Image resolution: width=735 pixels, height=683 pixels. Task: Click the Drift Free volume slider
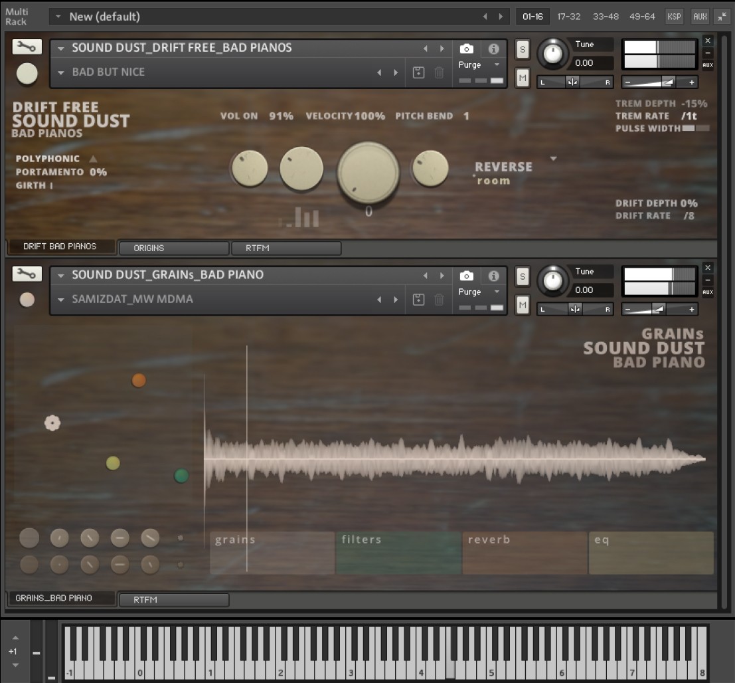(659, 82)
